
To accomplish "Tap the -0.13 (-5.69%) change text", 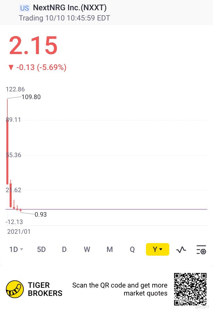I will (x=41, y=67).
